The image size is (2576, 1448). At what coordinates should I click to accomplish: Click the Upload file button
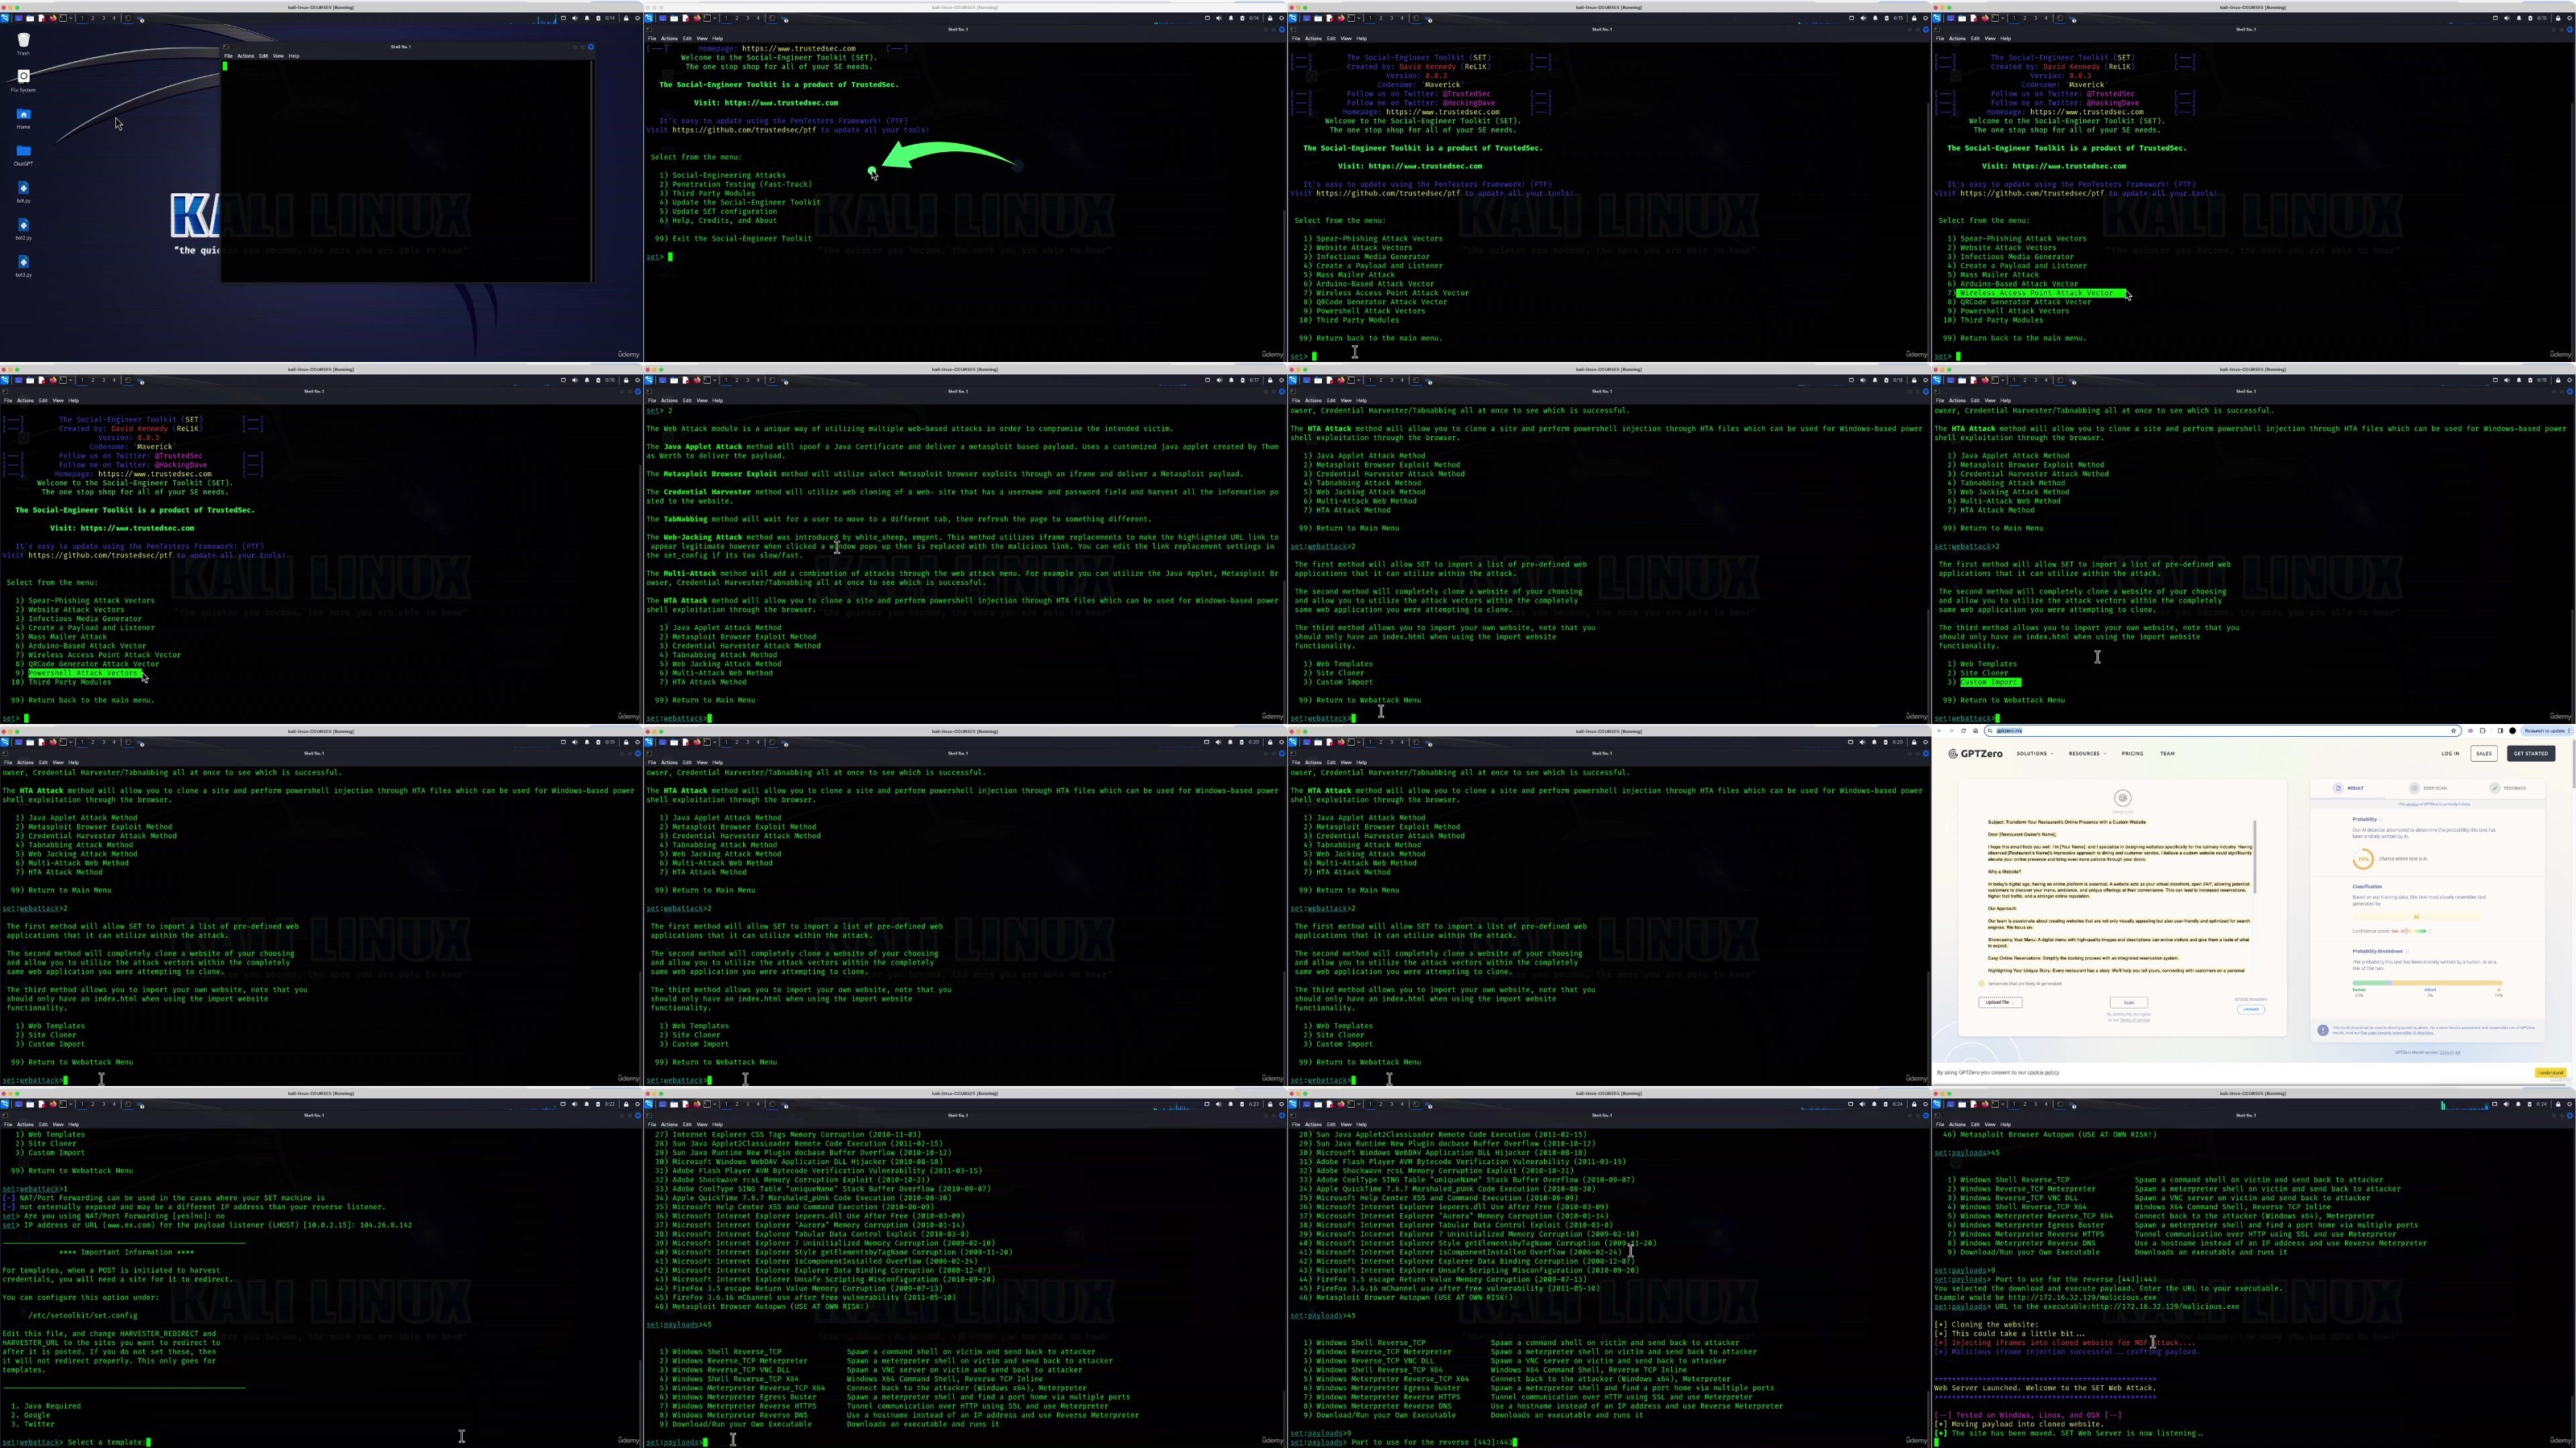(2000, 1002)
